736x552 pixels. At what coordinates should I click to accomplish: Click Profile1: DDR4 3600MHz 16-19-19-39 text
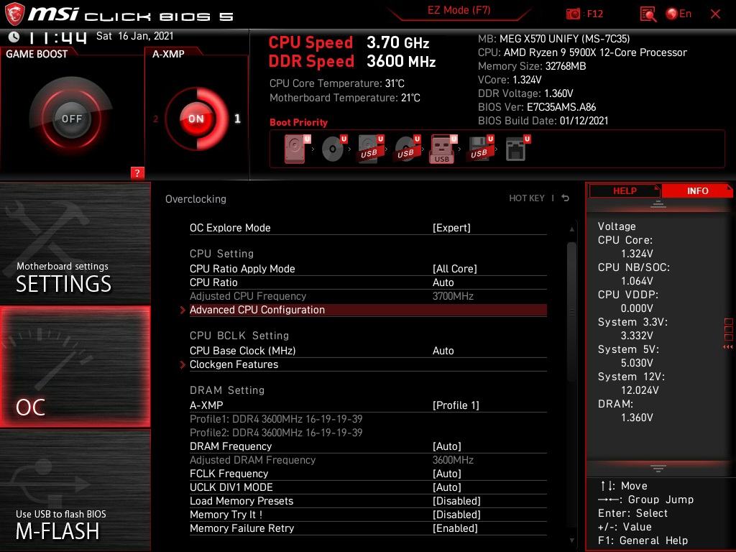point(276,419)
